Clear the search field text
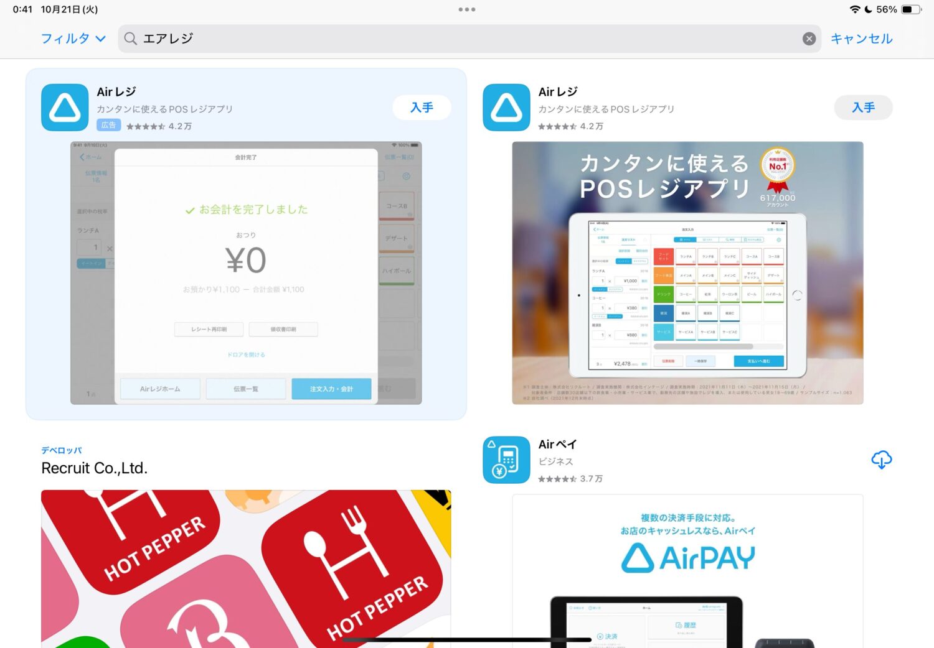This screenshot has height=648, width=934. coord(809,39)
